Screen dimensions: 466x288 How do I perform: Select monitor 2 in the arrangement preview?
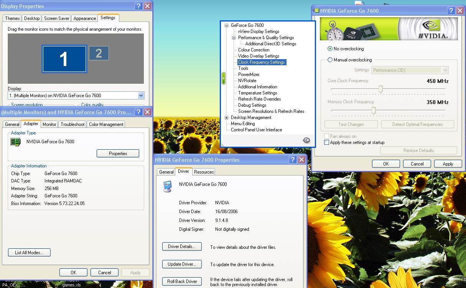(99, 53)
